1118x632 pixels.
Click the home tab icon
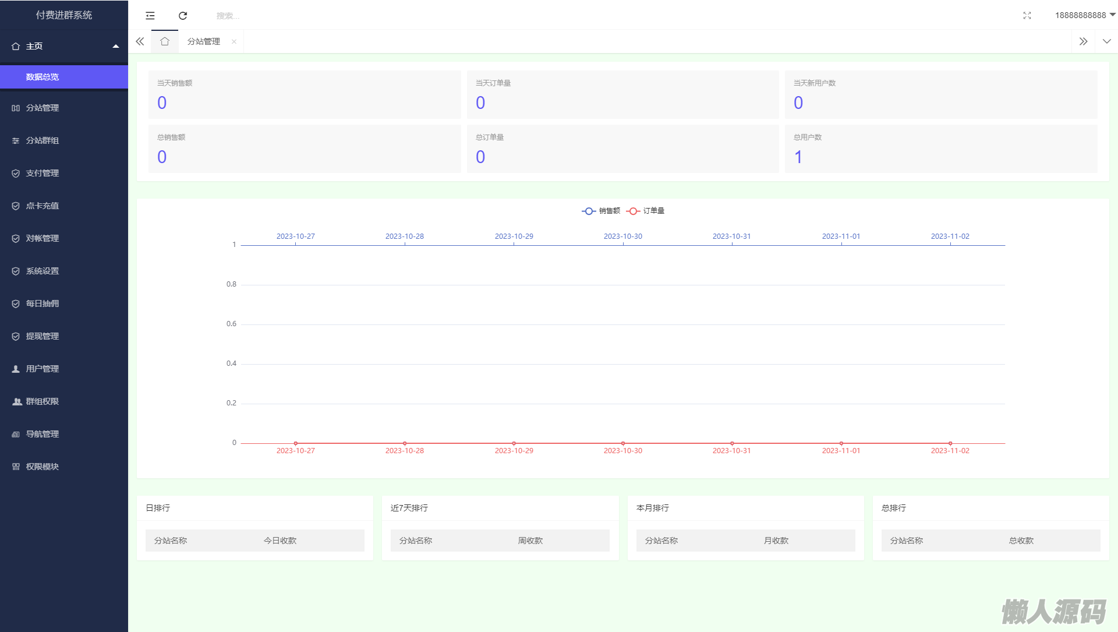tap(165, 41)
